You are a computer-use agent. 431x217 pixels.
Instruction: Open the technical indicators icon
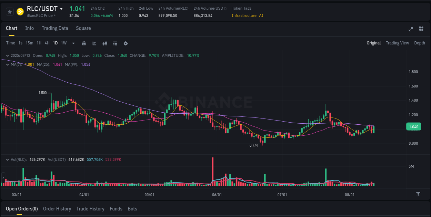[115, 43]
